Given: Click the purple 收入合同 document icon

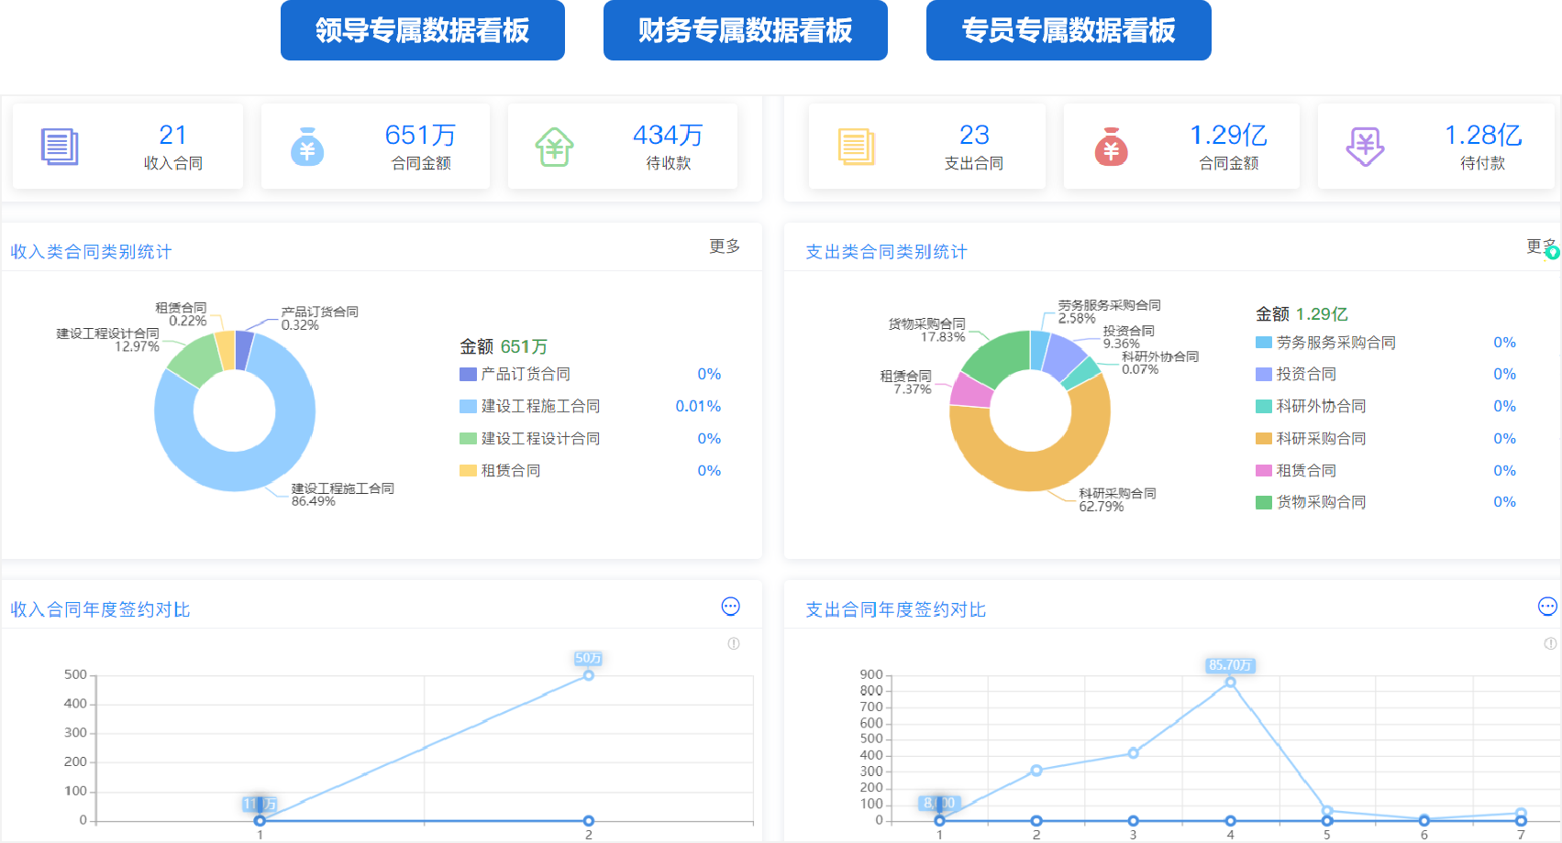Looking at the screenshot, I should 61,145.
